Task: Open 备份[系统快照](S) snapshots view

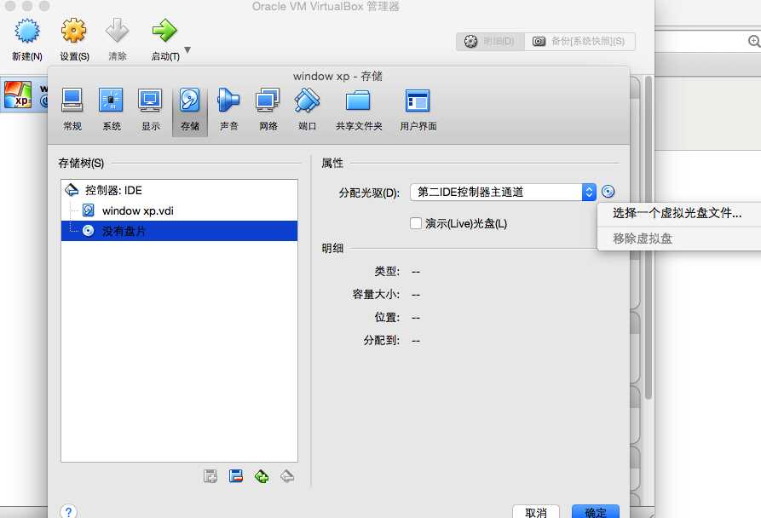Action: [579, 41]
